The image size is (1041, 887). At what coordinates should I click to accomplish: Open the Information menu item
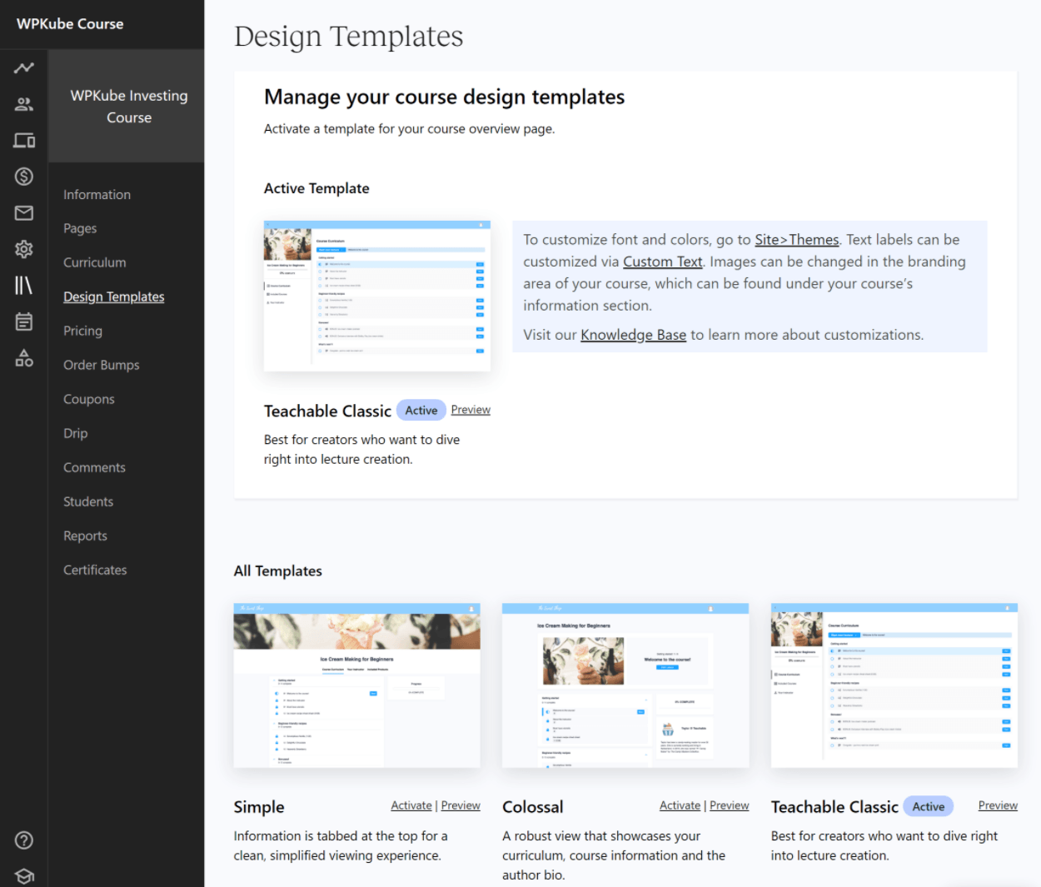click(x=97, y=195)
